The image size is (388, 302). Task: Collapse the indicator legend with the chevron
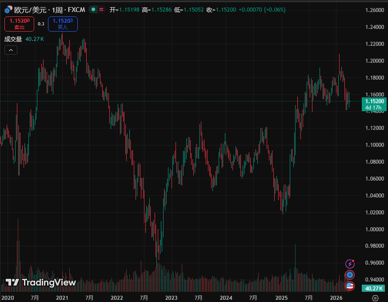click(11, 50)
